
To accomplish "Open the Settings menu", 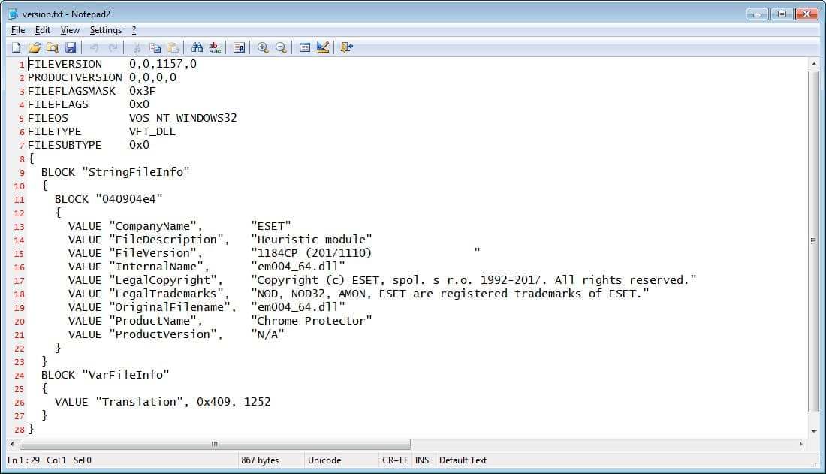I will coord(105,30).
